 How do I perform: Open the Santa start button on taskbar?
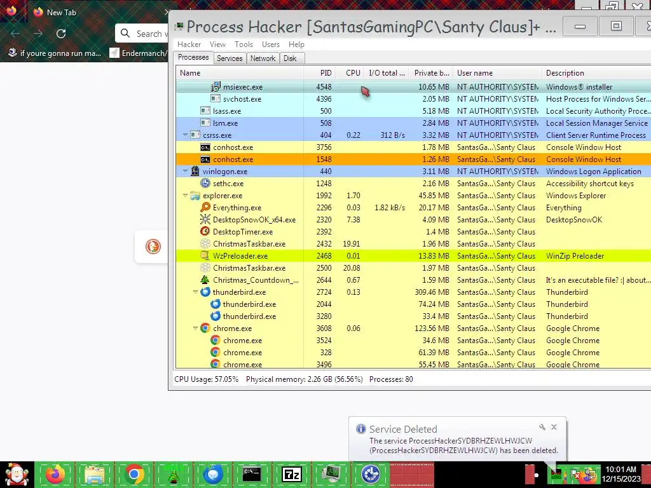17,474
